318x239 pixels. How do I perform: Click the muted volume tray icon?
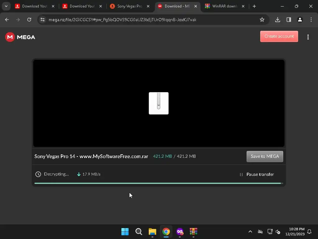click(x=278, y=232)
